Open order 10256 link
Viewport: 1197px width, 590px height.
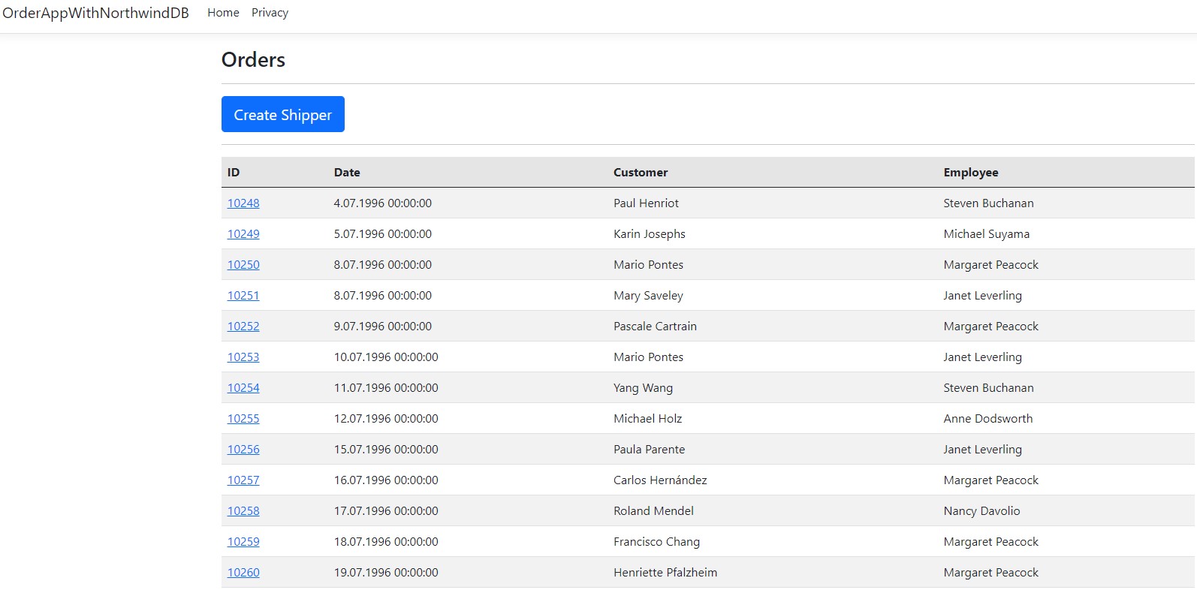[243, 450]
